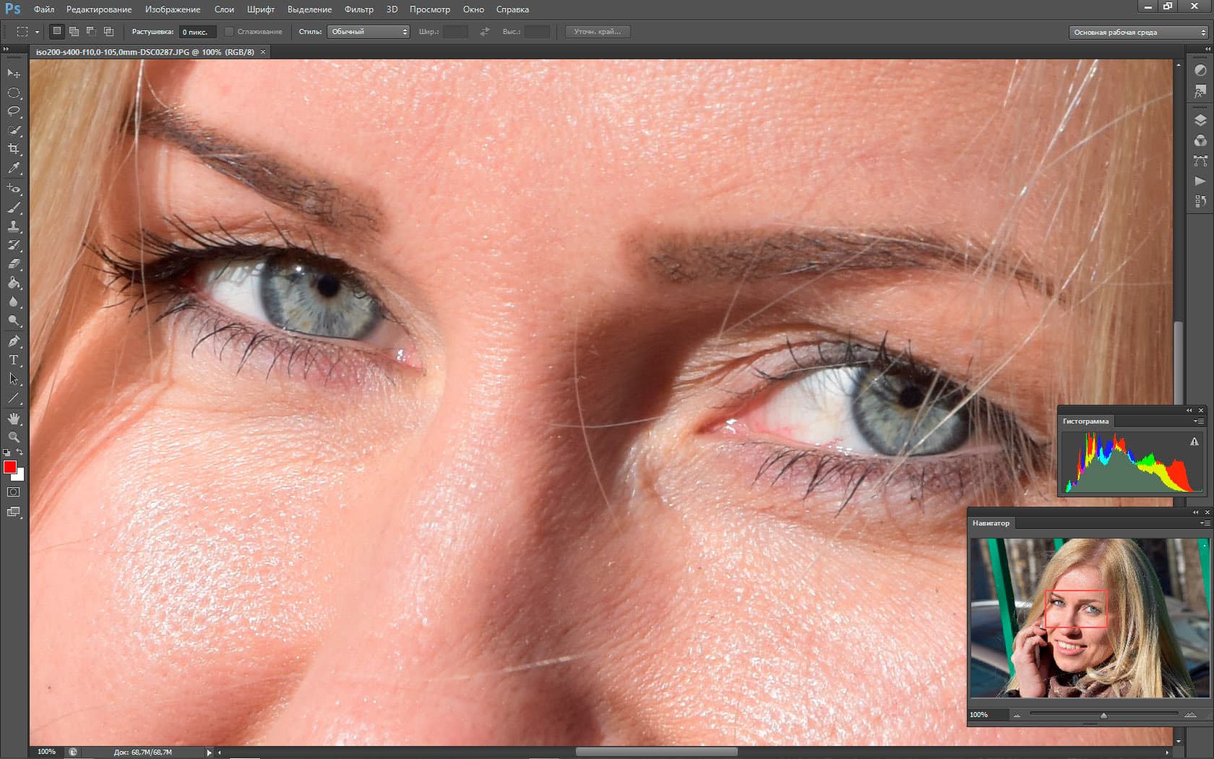Viewport: 1214px width, 759px height.
Task: Select the Brush tool
Action: click(14, 207)
